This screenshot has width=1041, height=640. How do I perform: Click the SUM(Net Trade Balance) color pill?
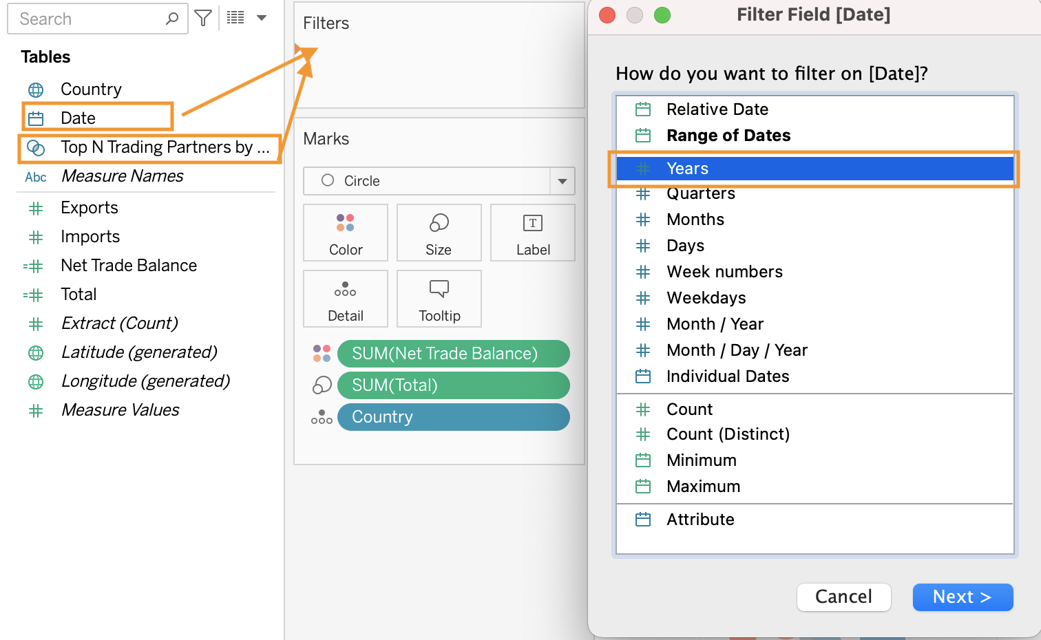click(x=453, y=354)
